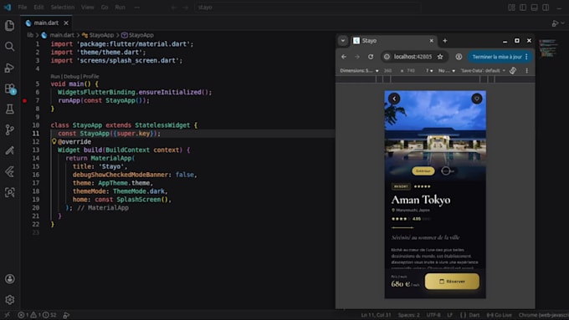569x320 pixels.
Task: Click the Profile CodeLens link above main()
Action: pyautogui.click(x=91, y=77)
